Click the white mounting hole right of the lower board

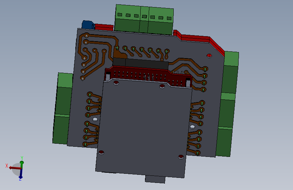[193, 127]
